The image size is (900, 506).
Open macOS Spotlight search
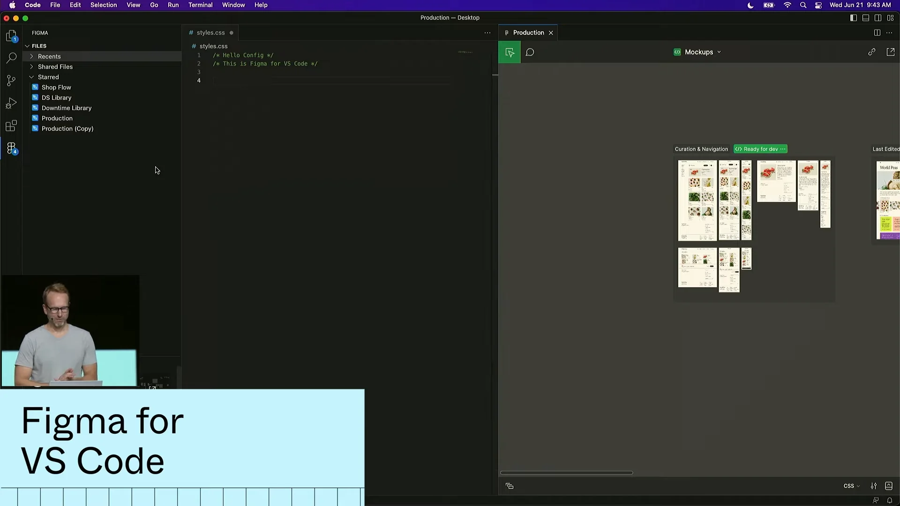coord(803,5)
